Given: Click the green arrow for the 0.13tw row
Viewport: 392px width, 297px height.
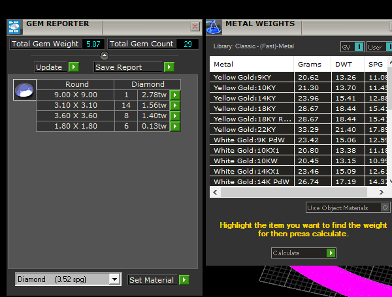Looking at the screenshot, I should pos(174,126).
